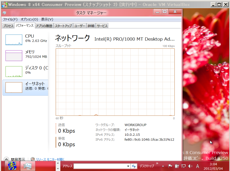Collapse to 簡易表示 using the chevron button
Viewport: 230px width, 171px height.
coord(6,159)
